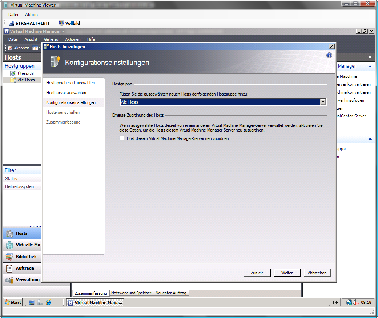Open the Gehe zu menu
The width and height of the screenshot is (378, 318).
coord(51,39)
